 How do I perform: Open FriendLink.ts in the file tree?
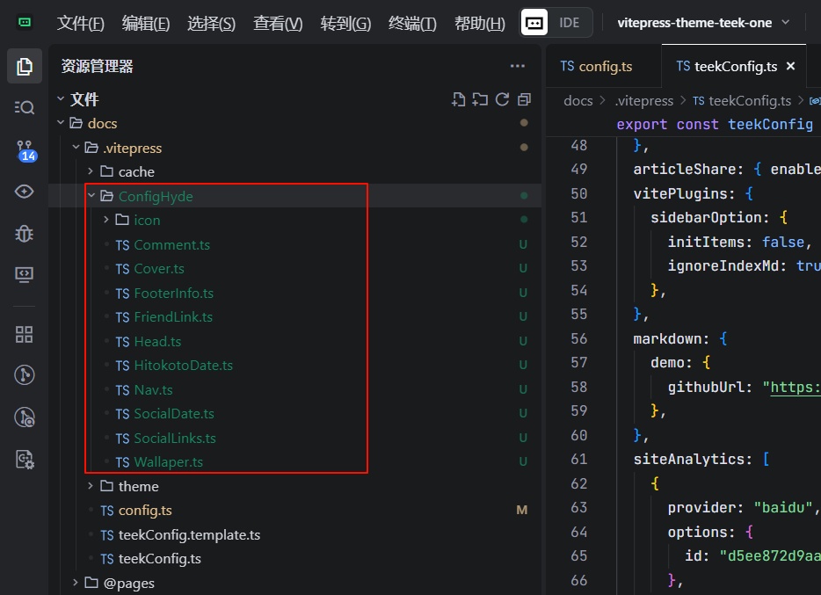[172, 317]
